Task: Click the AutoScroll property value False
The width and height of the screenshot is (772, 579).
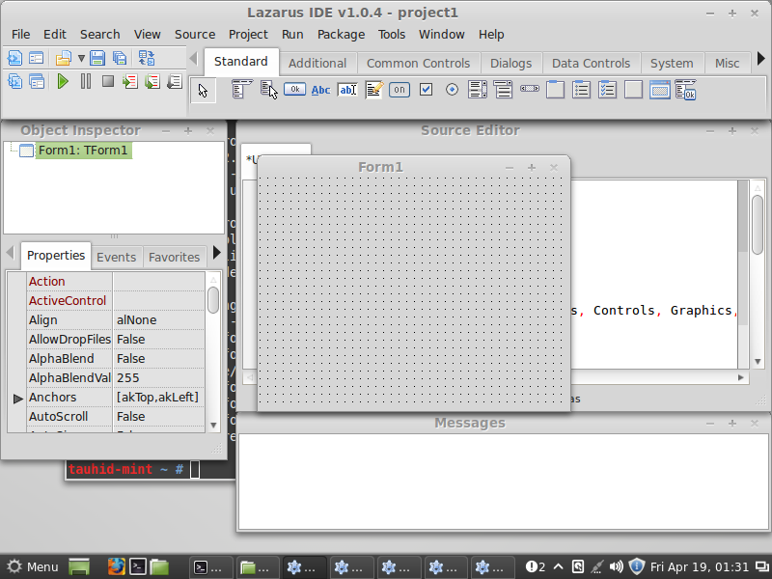Action: point(158,417)
